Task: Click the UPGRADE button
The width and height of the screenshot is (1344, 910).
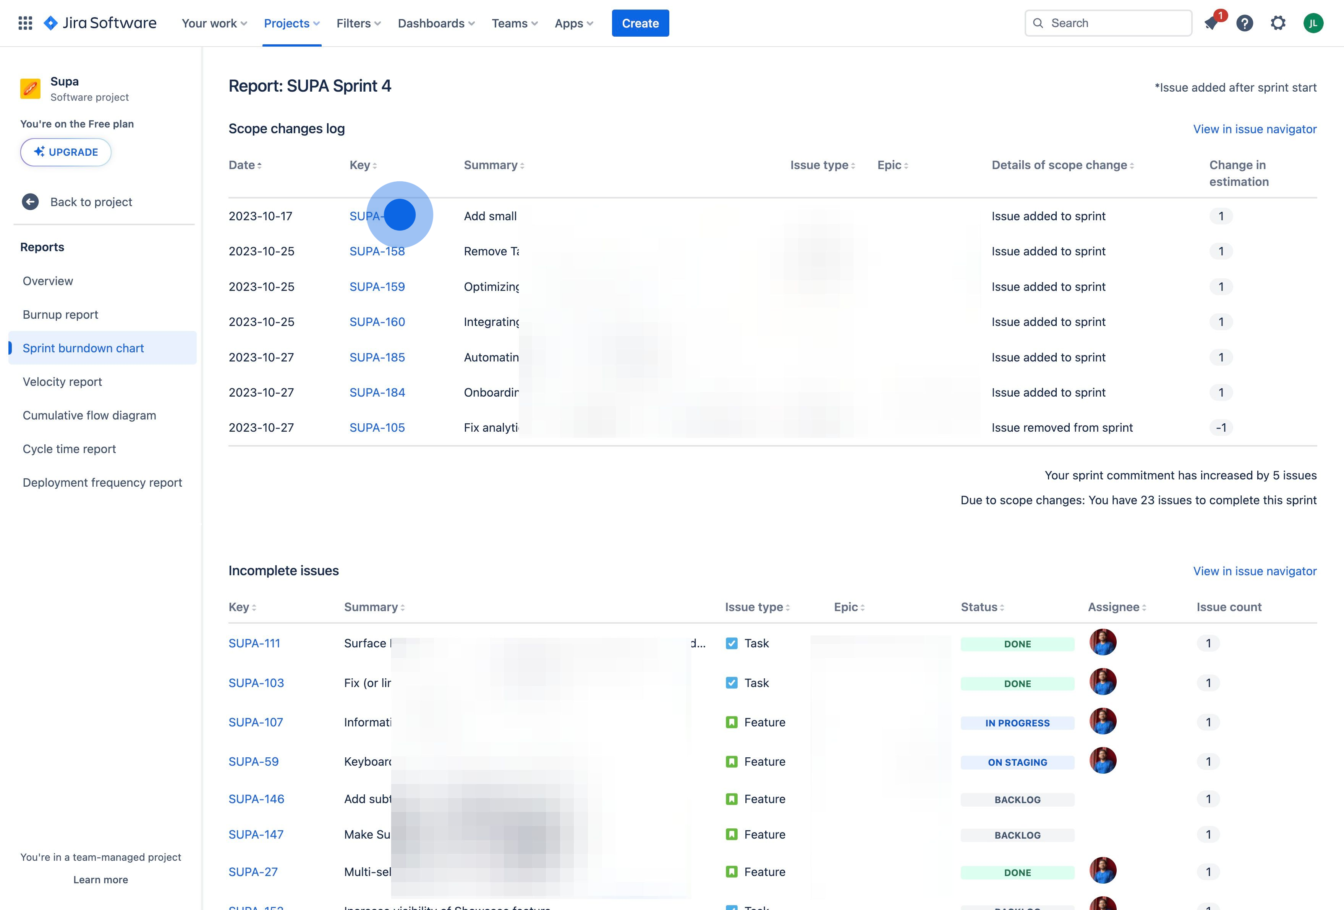Action: pyautogui.click(x=66, y=152)
